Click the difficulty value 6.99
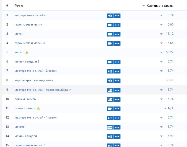 click(170, 136)
